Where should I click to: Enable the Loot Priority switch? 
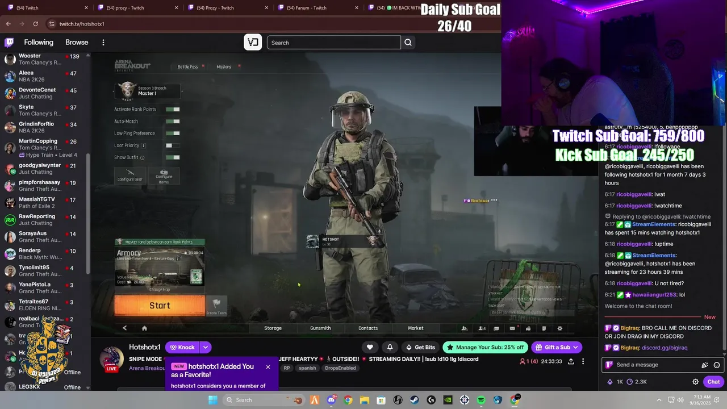click(x=173, y=145)
